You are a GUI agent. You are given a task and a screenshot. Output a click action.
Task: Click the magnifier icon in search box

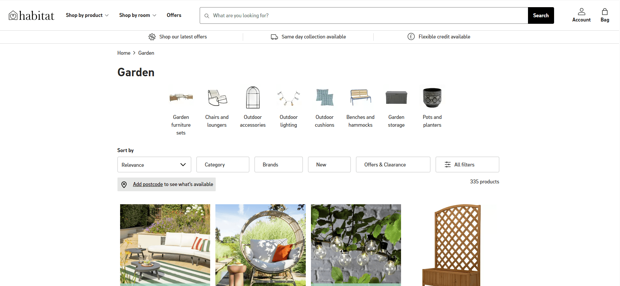[207, 16]
